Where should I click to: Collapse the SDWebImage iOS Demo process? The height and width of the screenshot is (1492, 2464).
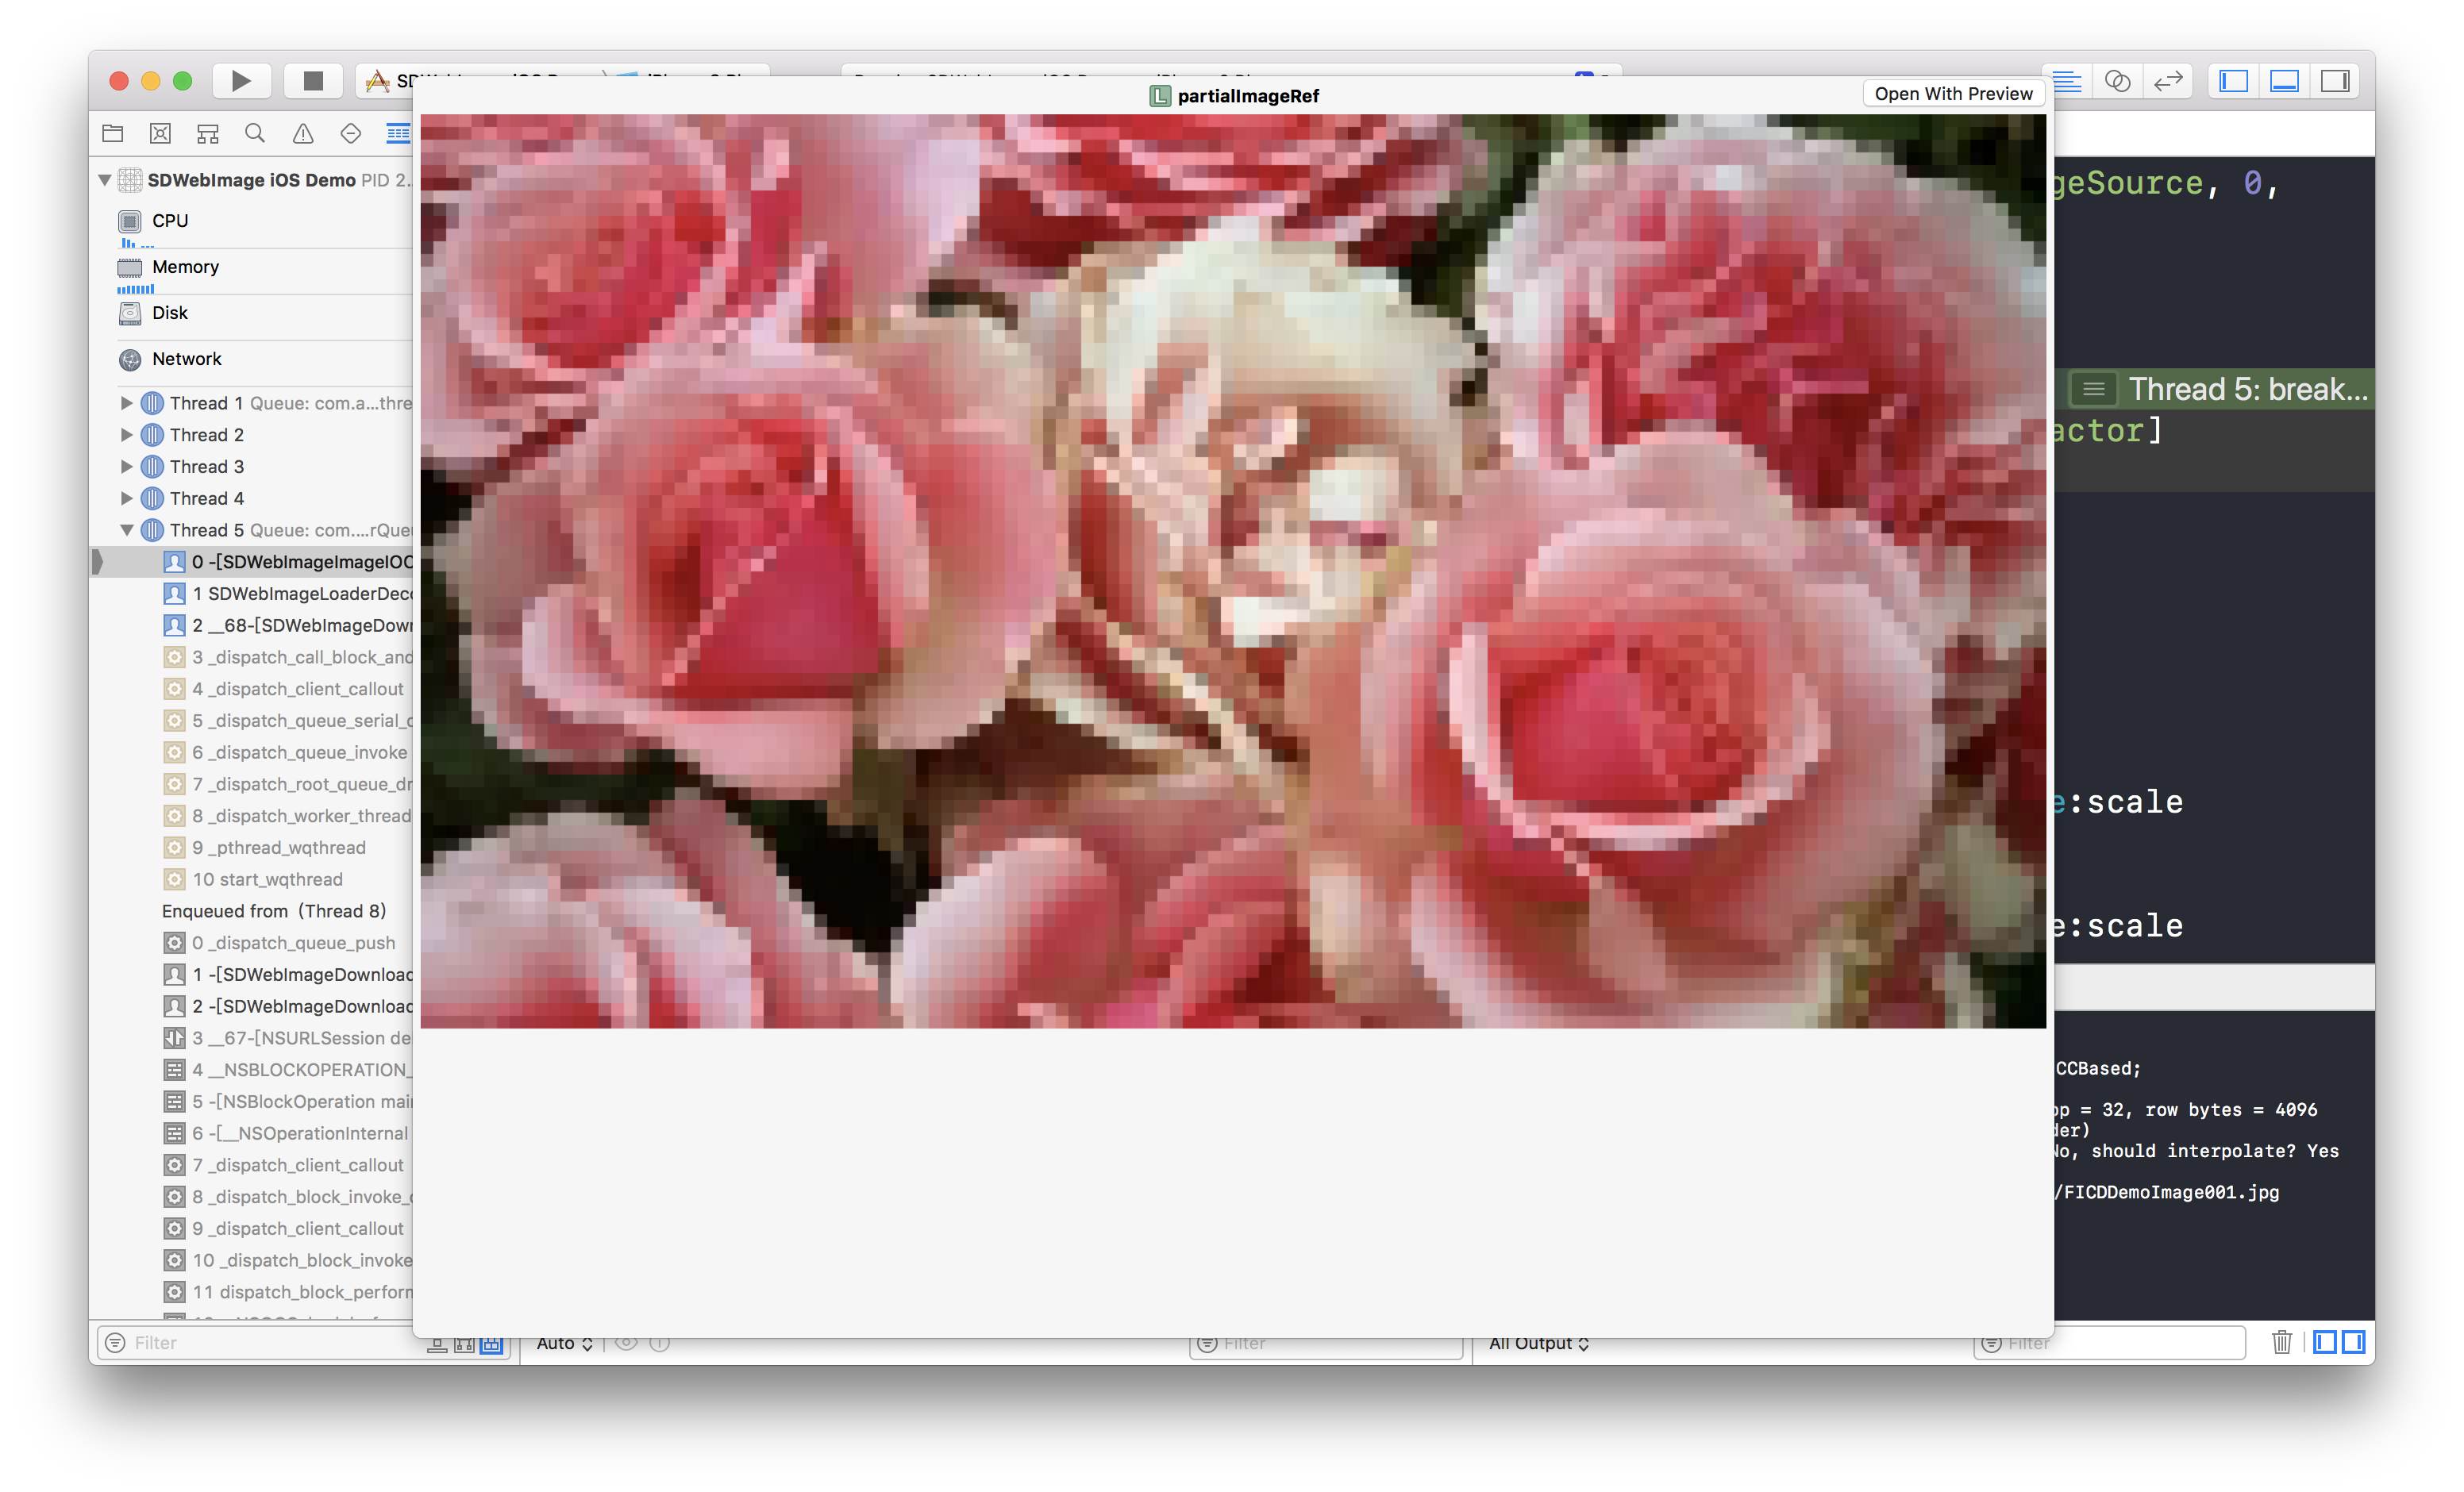click(x=105, y=180)
